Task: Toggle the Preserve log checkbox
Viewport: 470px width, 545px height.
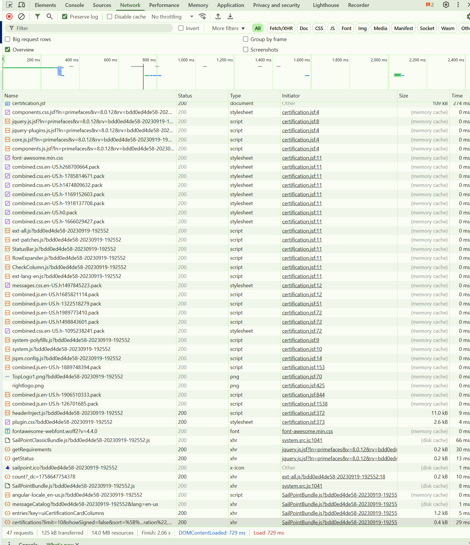Action: click(65, 16)
